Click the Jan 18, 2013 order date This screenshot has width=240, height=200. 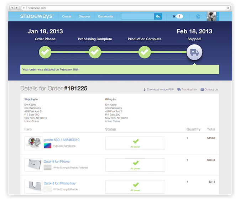(45, 31)
